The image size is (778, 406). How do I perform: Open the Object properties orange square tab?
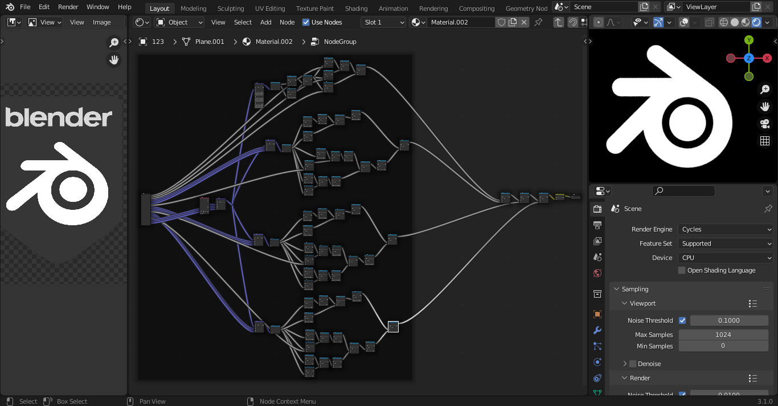click(x=597, y=314)
